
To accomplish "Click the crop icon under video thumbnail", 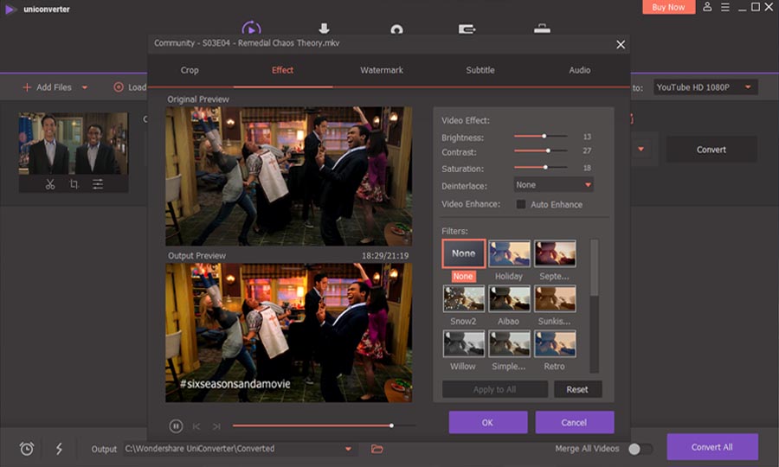I will 74,184.
